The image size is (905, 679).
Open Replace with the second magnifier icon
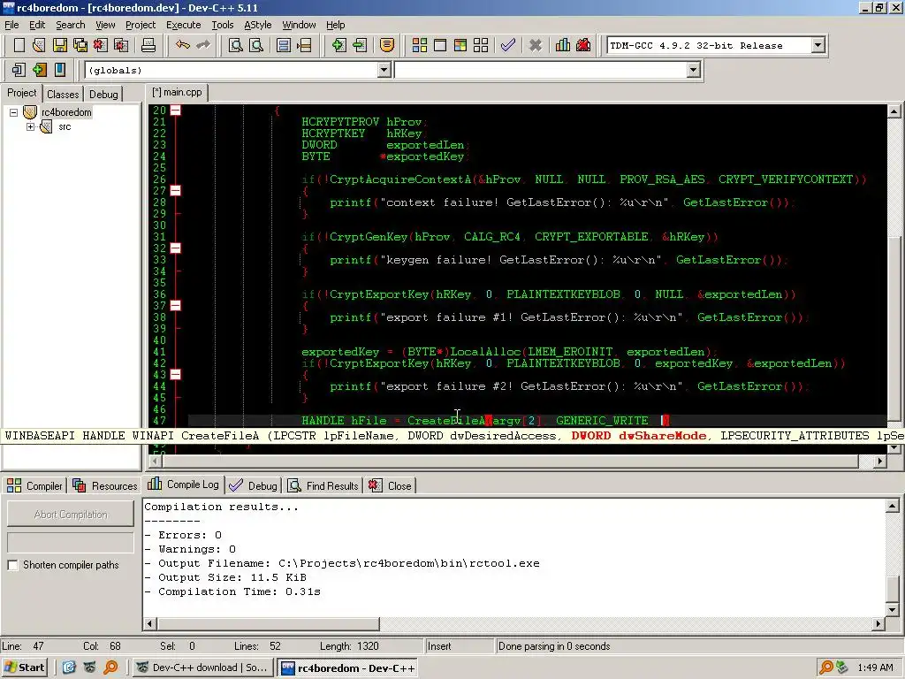pyautogui.click(x=256, y=45)
